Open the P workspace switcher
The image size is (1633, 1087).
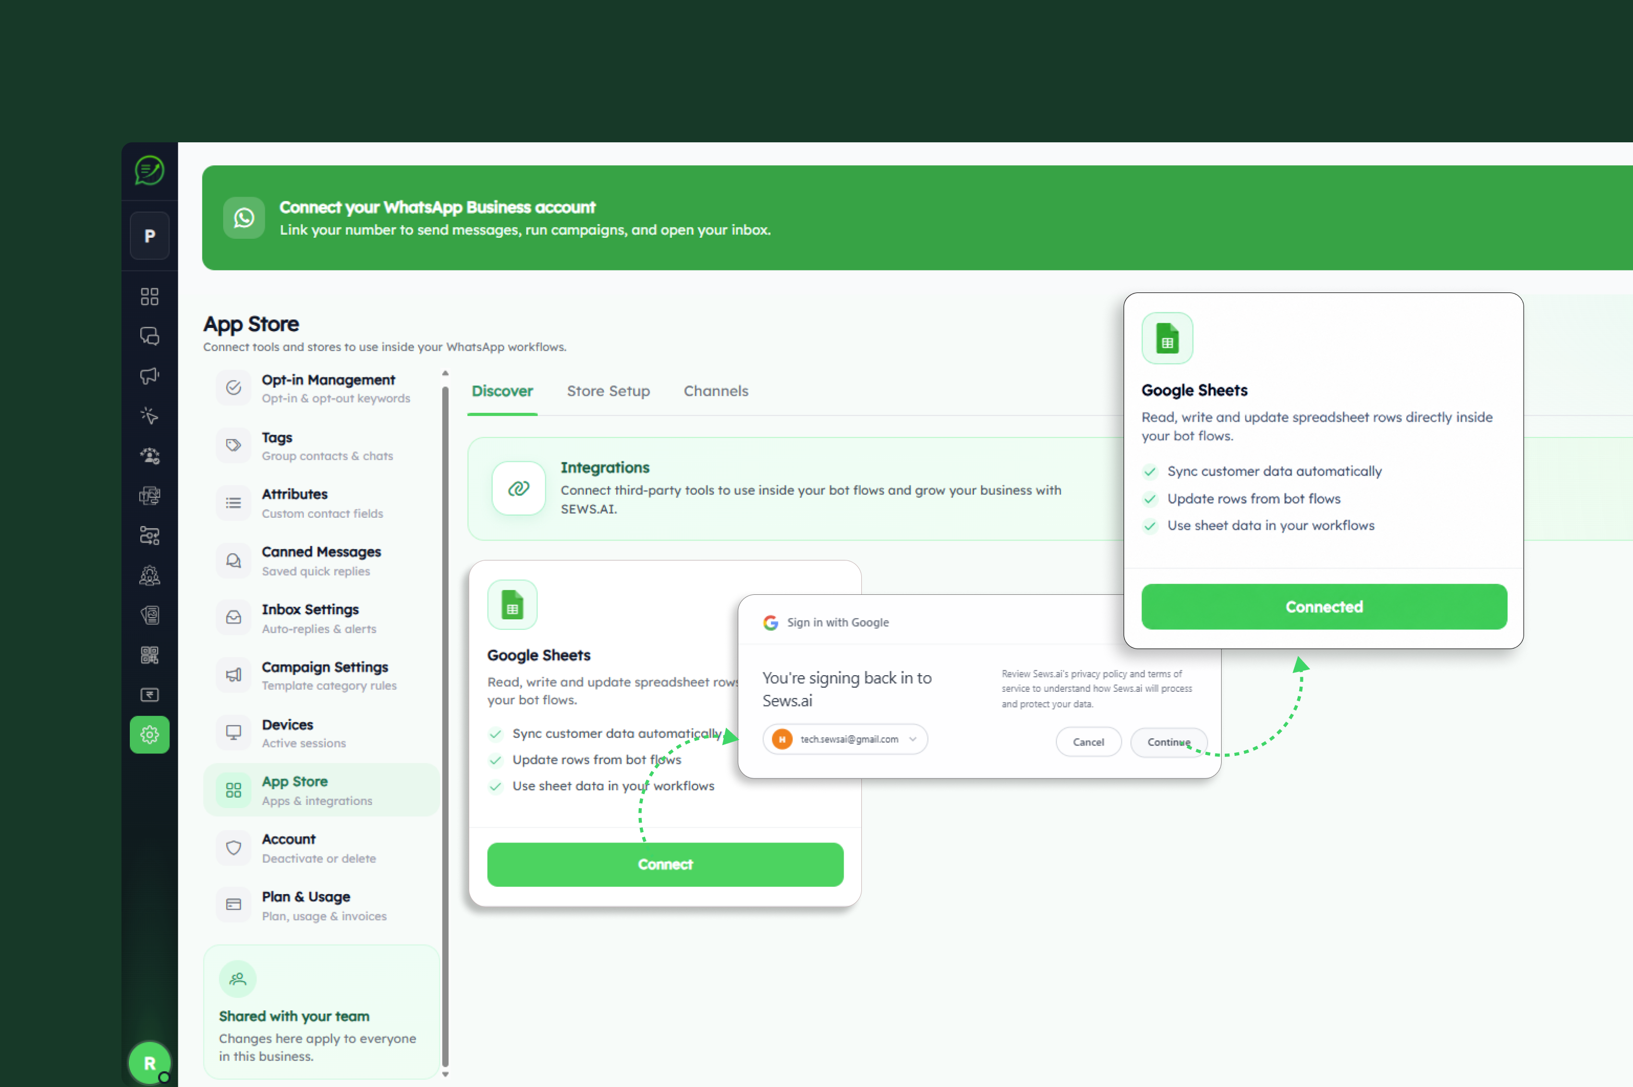click(150, 236)
